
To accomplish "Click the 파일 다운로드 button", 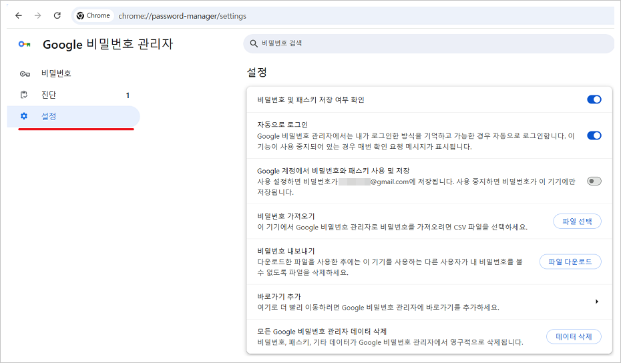I will click(570, 262).
